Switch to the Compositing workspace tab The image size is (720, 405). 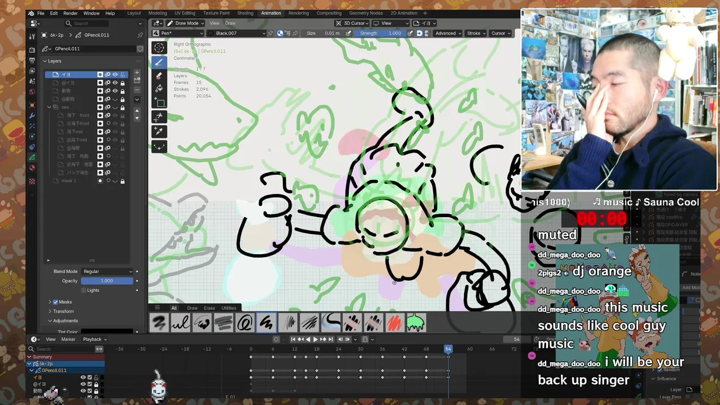click(x=328, y=13)
